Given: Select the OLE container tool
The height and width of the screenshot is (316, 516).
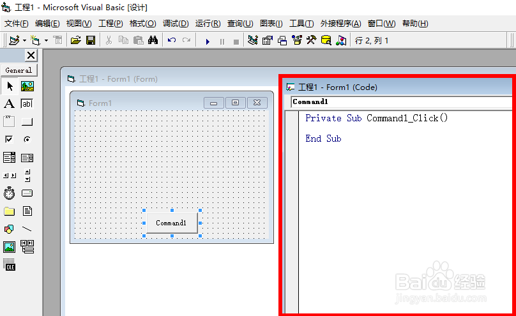Looking at the screenshot, I should 9,265.
